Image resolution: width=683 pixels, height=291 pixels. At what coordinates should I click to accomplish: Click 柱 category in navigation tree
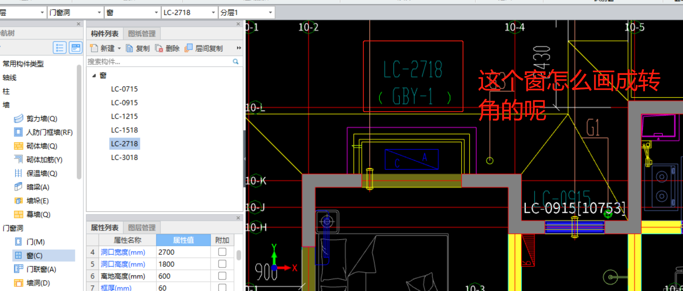pyautogui.click(x=6, y=91)
